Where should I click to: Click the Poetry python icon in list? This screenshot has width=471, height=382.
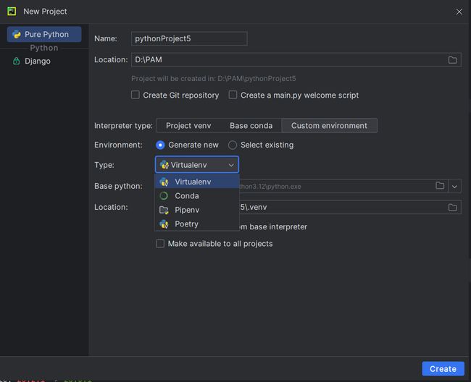coord(164,224)
